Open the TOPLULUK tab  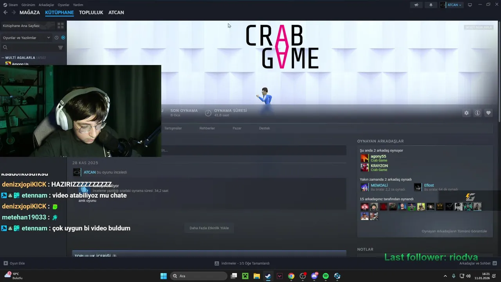[x=91, y=13]
